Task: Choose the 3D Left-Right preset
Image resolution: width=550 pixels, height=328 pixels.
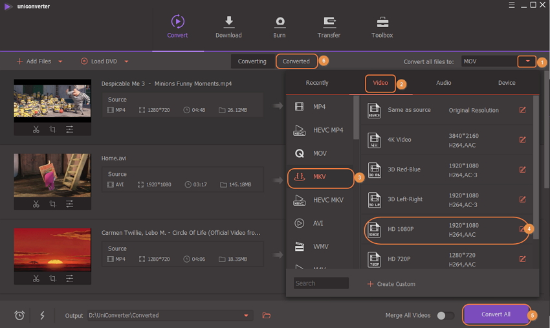Action: [446, 200]
